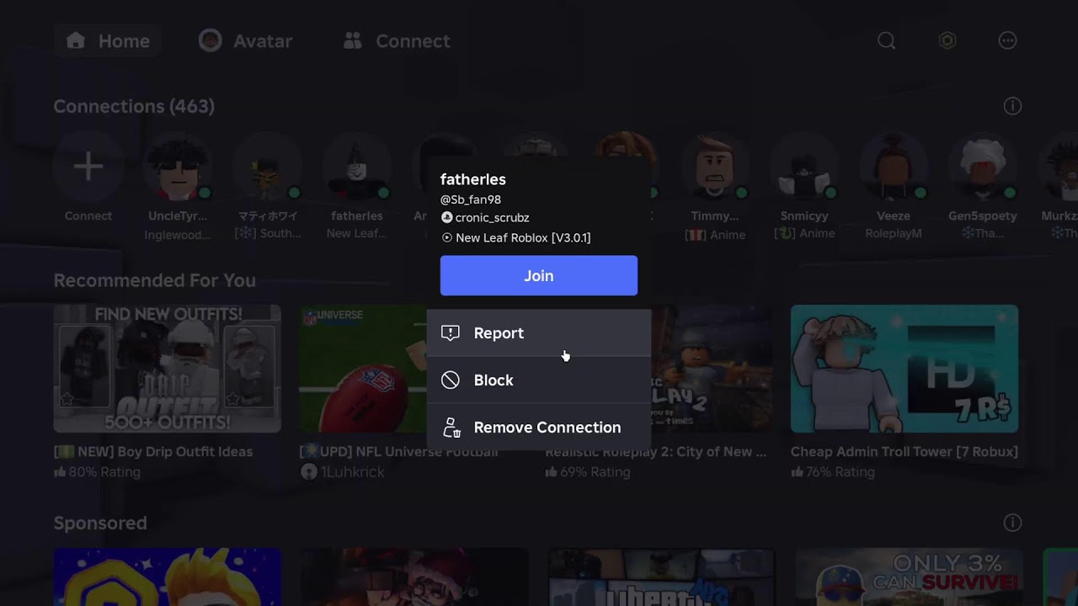Click the Block circle-slash icon
The height and width of the screenshot is (606, 1078).
[451, 380]
